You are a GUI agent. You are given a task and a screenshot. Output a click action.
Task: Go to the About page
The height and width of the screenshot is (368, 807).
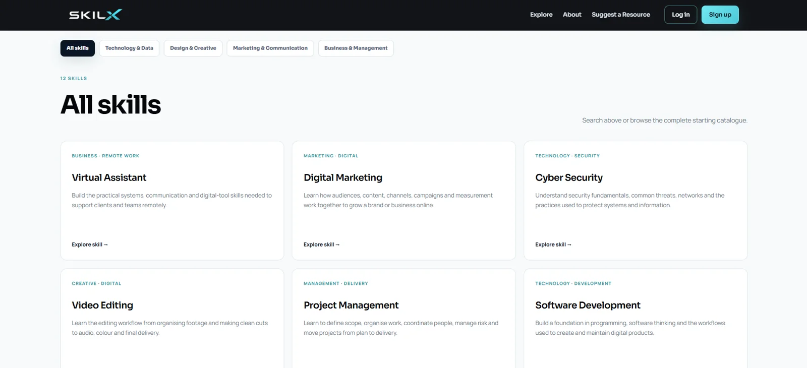pyautogui.click(x=572, y=15)
